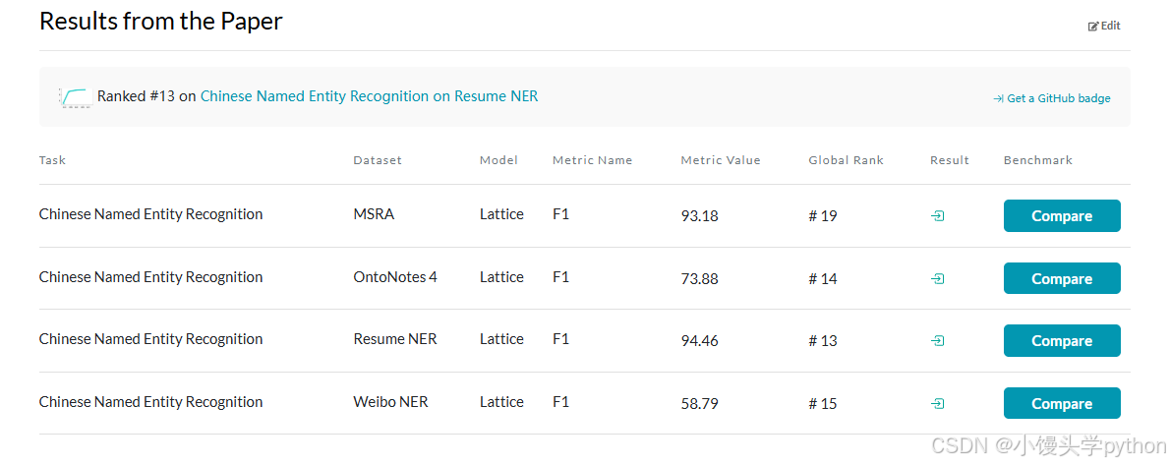
Task: Click the Metric Value column header
Action: (721, 160)
